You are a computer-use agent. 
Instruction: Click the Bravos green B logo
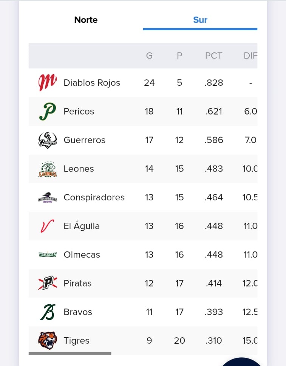(48, 312)
